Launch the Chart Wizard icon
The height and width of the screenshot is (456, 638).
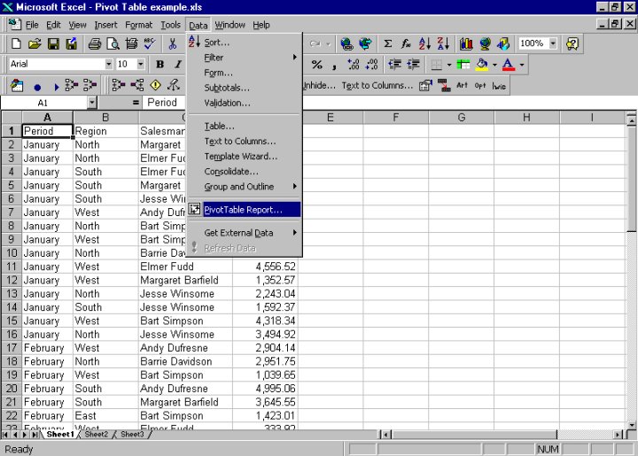coord(466,43)
